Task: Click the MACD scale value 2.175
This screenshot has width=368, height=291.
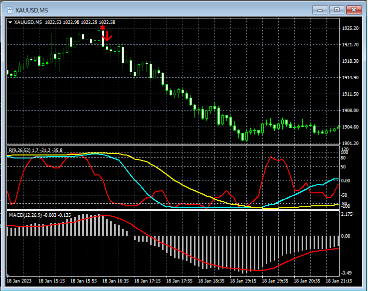Action: (347, 214)
